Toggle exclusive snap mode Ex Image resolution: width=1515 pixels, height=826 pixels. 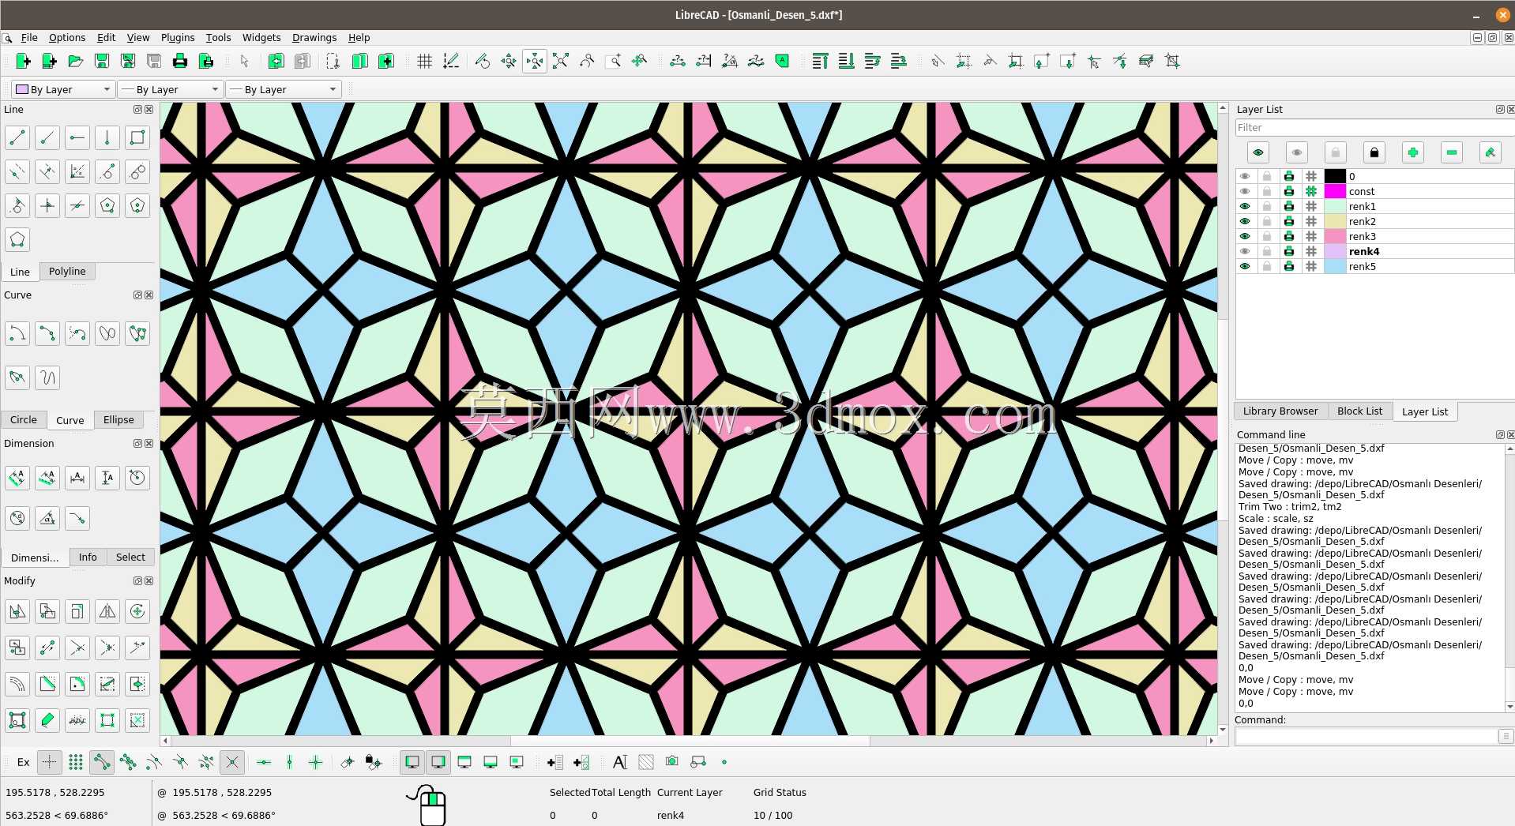23,762
